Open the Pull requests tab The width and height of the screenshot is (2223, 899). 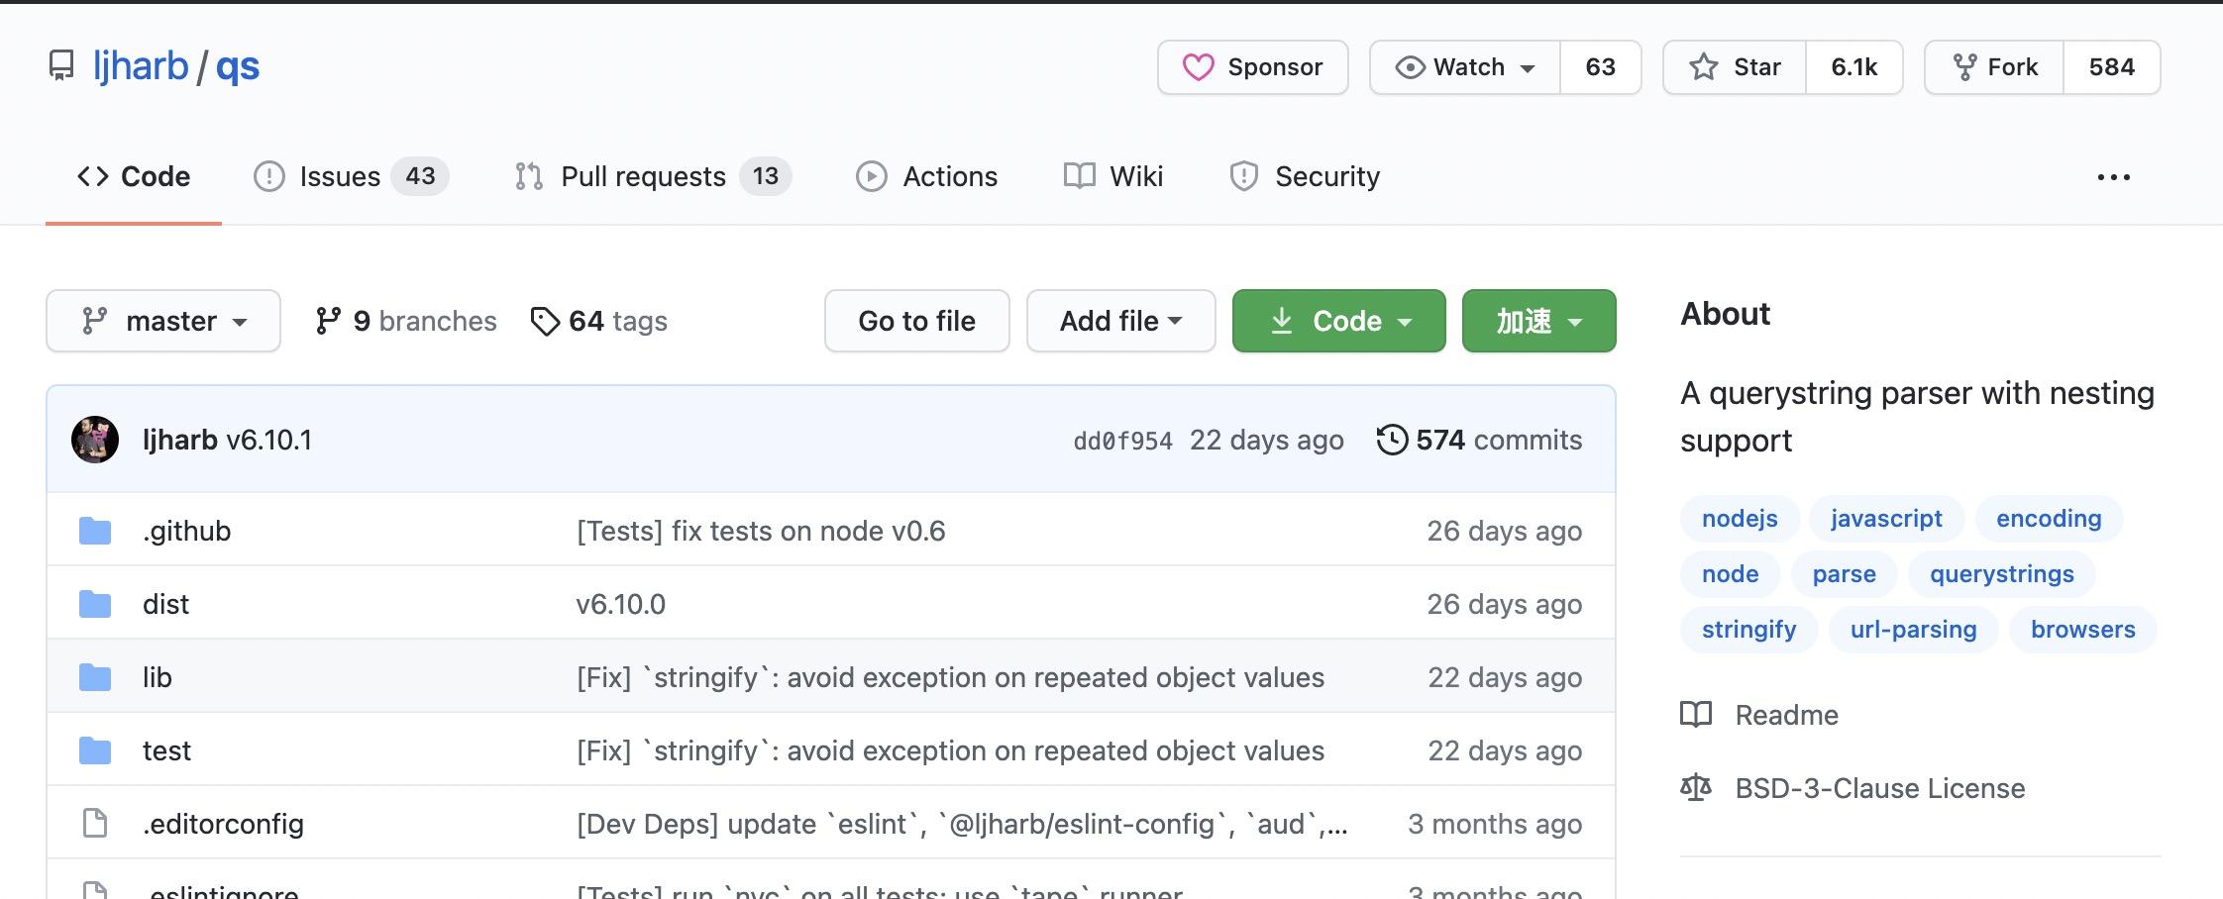tap(644, 176)
